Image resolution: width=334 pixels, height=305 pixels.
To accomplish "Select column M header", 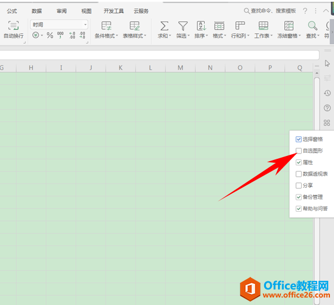I will point(181,68).
